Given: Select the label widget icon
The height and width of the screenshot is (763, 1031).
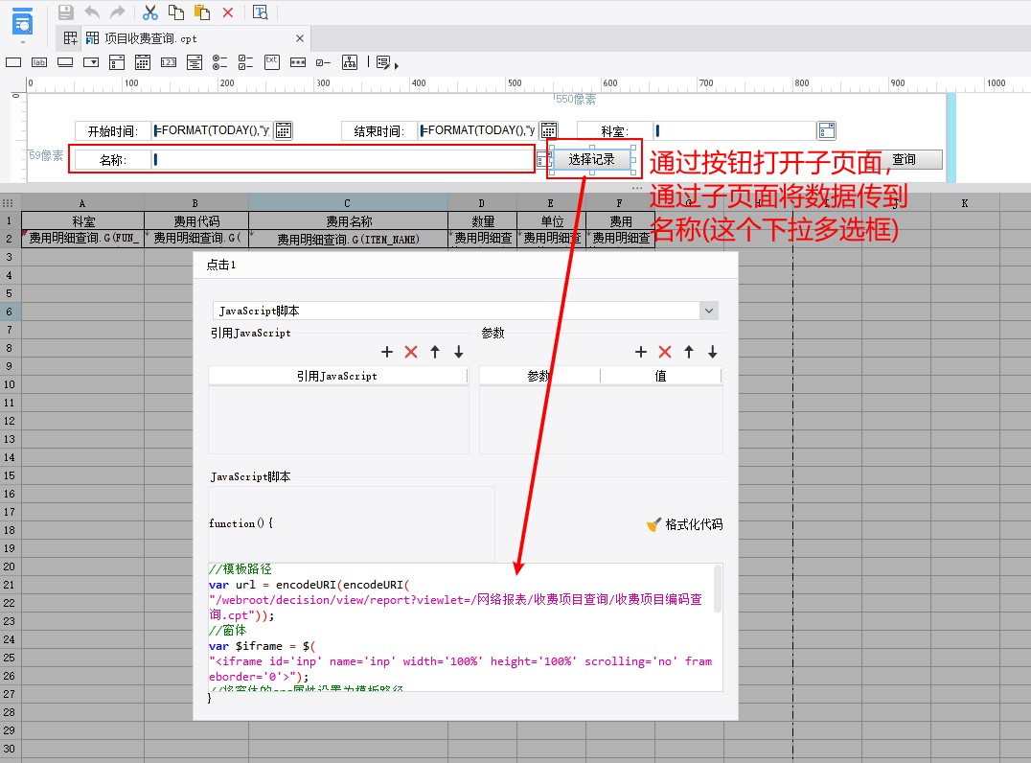Looking at the screenshot, I should [39, 62].
